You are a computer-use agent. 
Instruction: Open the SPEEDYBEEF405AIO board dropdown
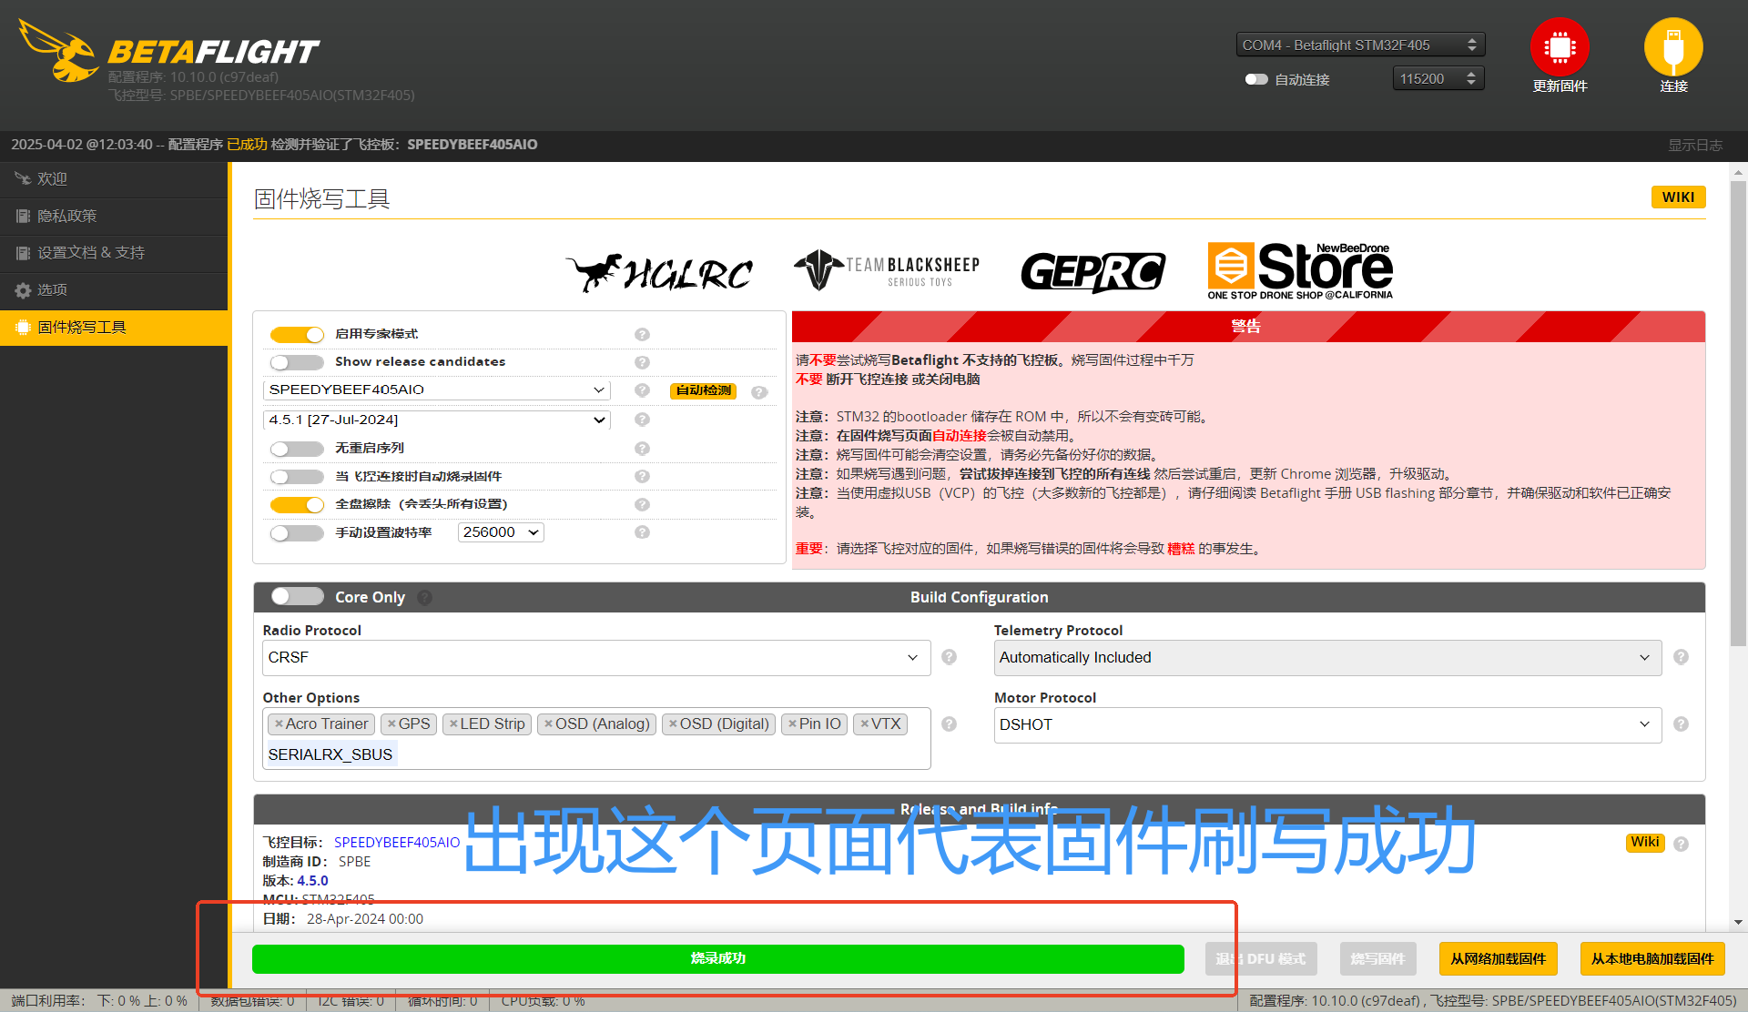(436, 390)
